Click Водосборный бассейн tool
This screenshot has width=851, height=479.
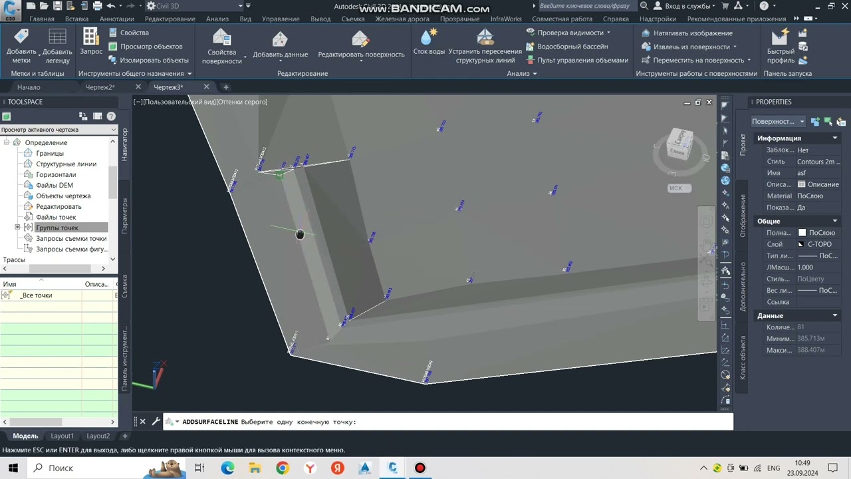tap(566, 47)
